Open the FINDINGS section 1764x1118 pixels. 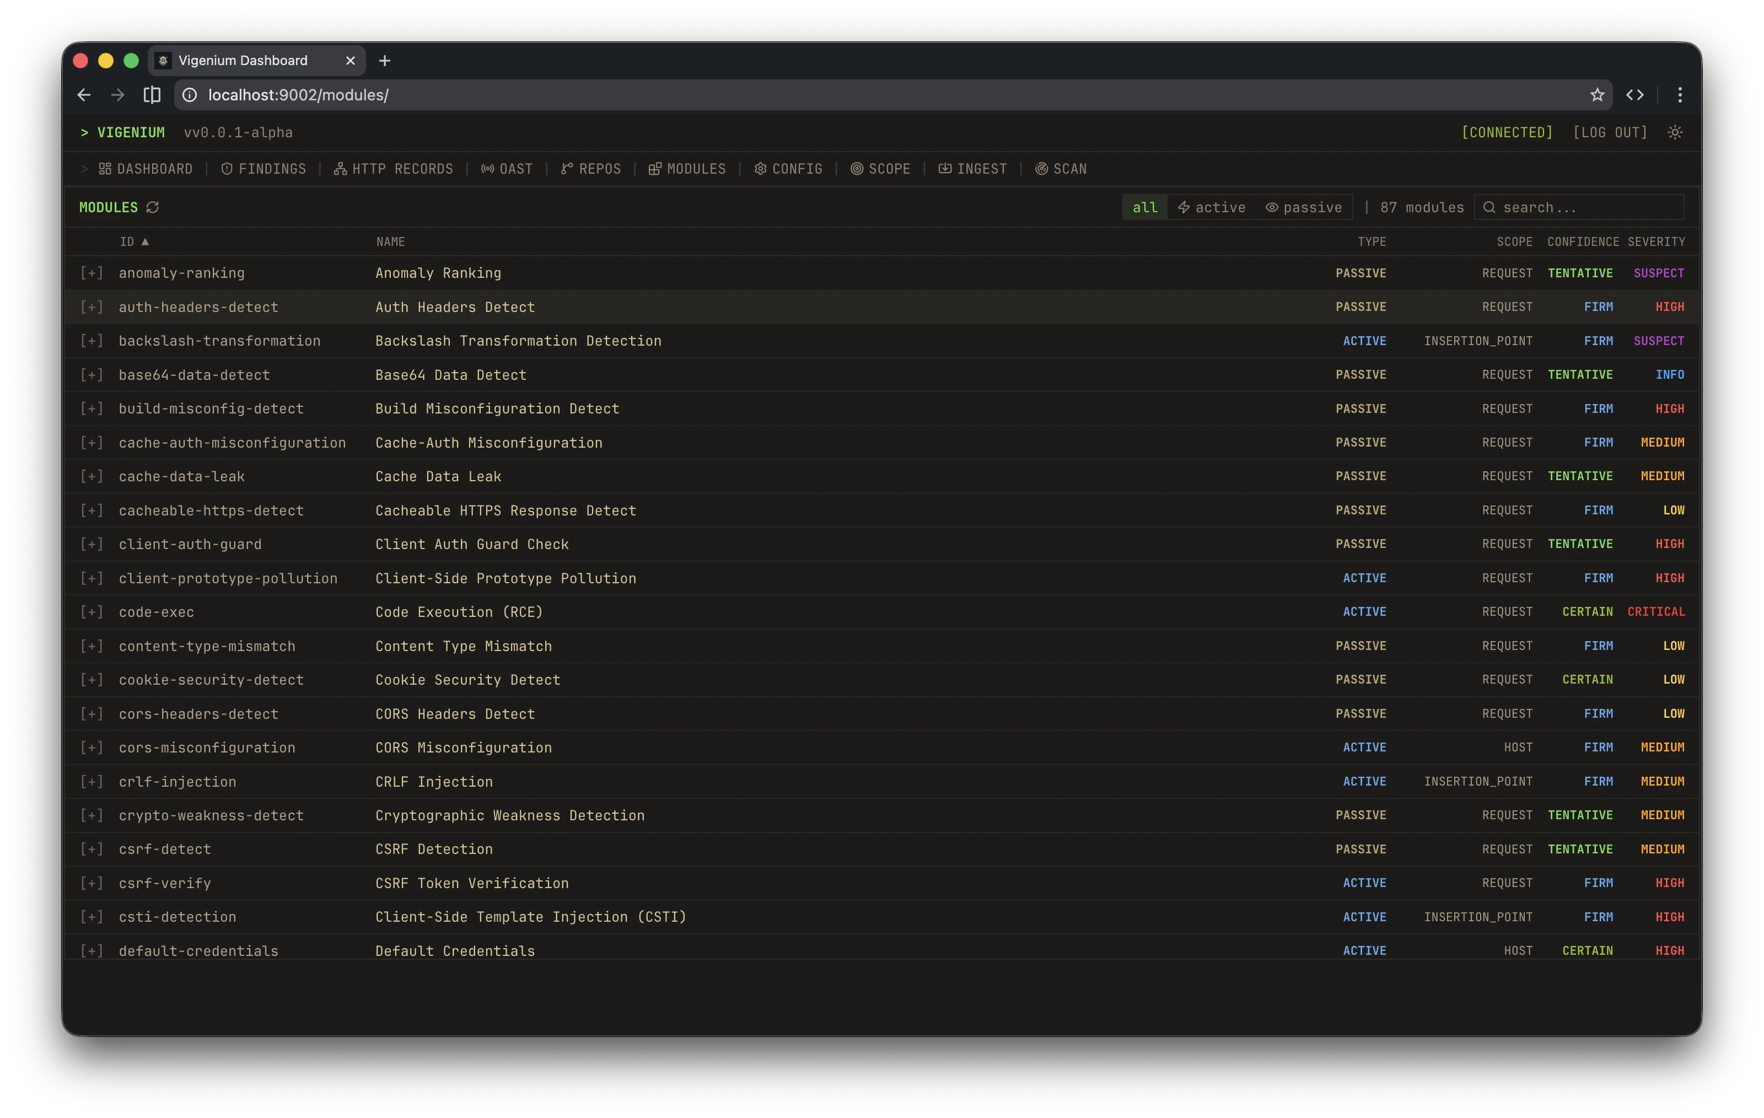pyautogui.click(x=263, y=169)
